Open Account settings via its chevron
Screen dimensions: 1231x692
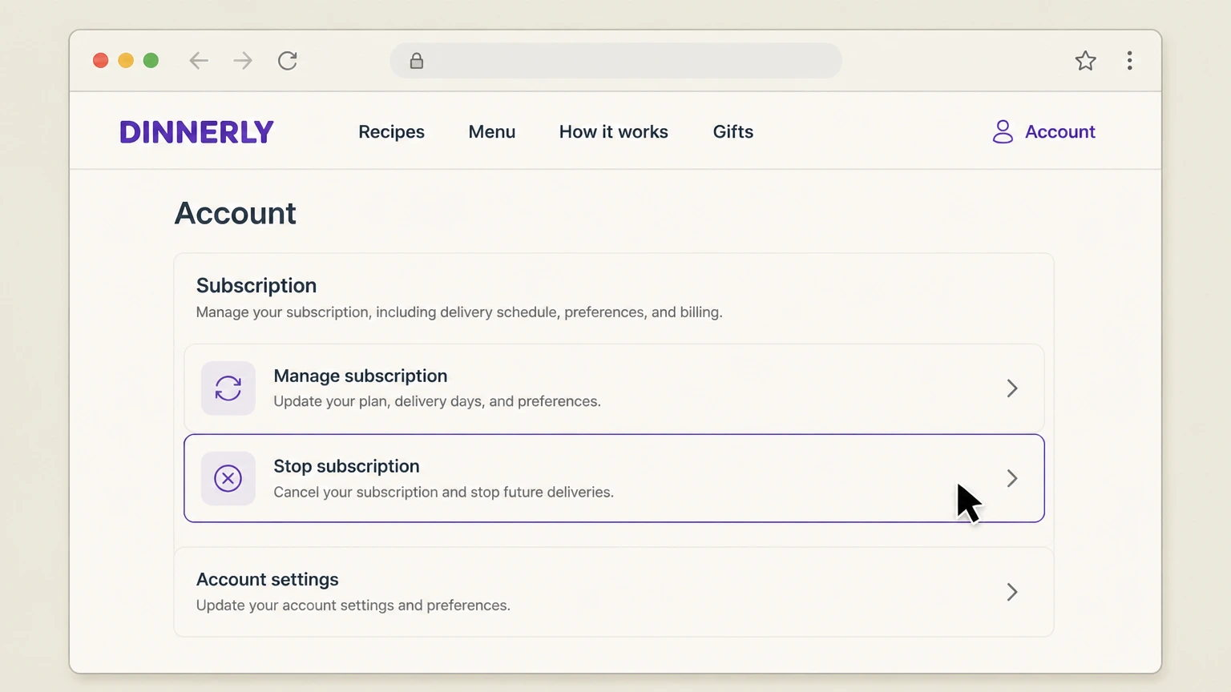pyautogui.click(x=1012, y=592)
